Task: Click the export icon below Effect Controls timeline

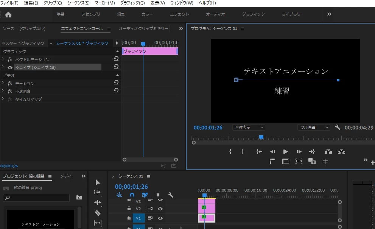Action: pos(174,165)
